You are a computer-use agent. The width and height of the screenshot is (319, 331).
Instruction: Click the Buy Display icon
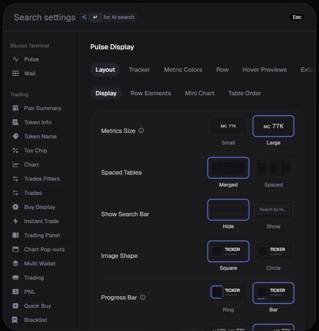(x=16, y=207)
